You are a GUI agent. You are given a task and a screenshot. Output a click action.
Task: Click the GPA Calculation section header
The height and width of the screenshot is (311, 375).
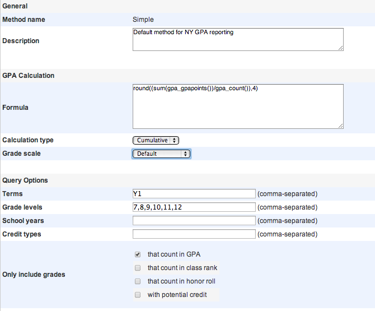pos(29,75)
